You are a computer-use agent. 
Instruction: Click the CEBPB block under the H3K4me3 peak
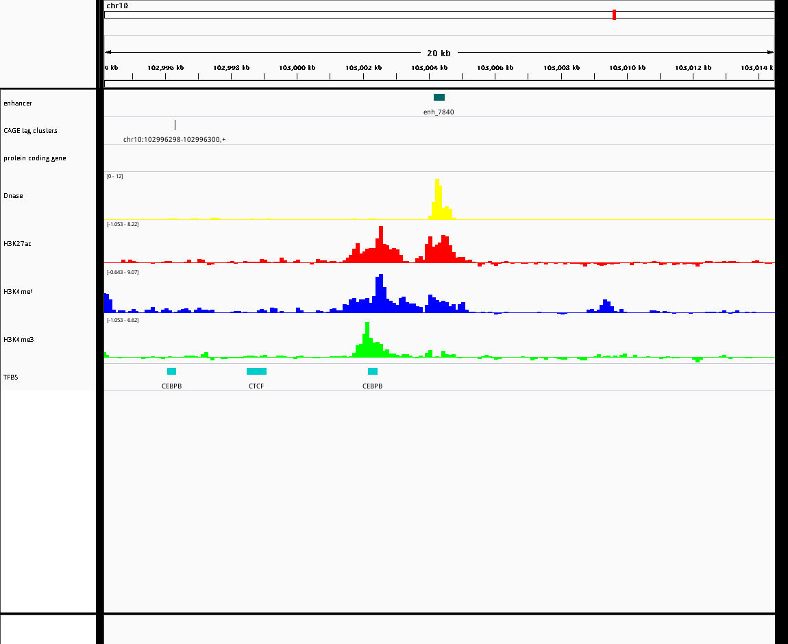[372, 371]
